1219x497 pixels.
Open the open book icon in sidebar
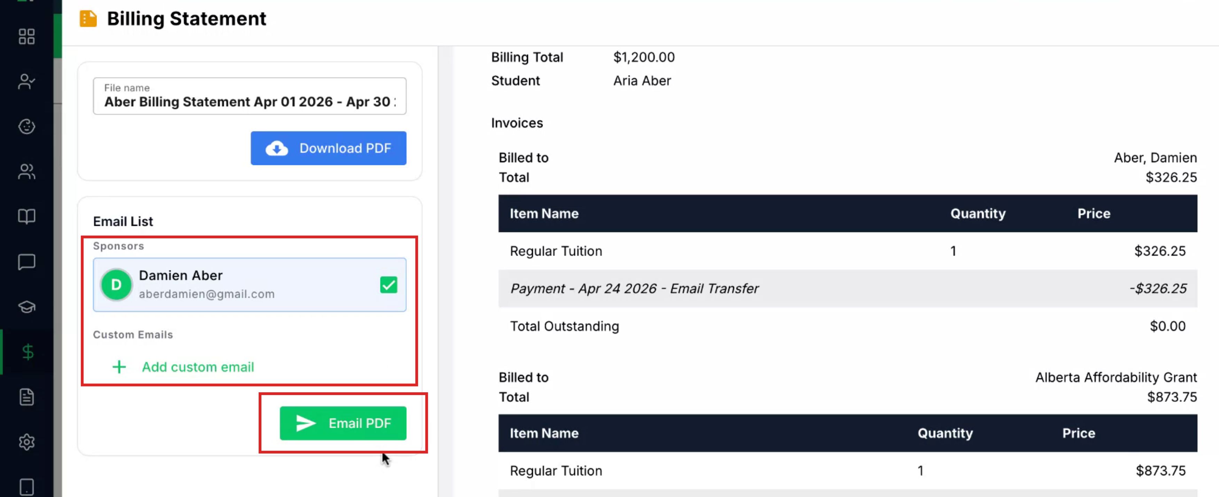point(26,216)
